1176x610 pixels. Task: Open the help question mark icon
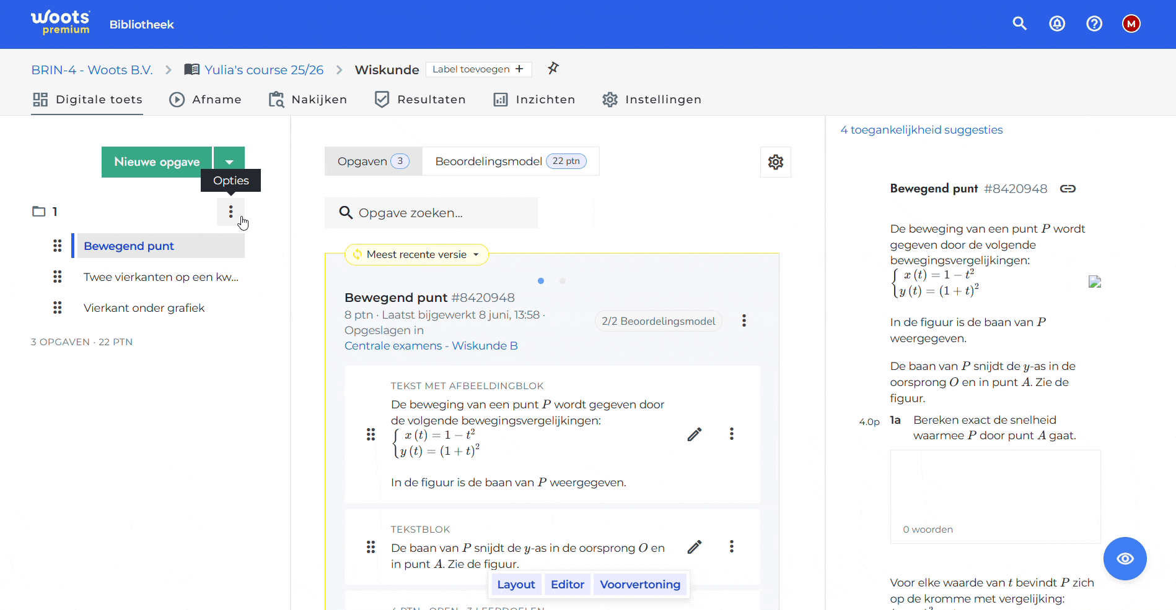[x=1094, y=24]
